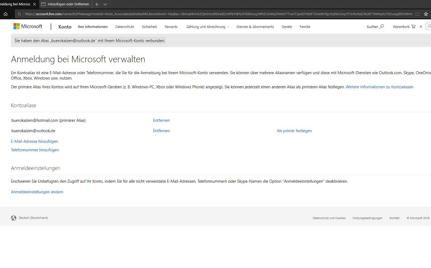Expand Zahlung und Abrechnung dropdown
431x268 pixels.
coord(208,27)
